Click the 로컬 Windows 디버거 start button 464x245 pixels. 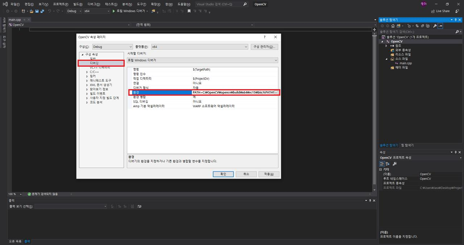[129, 11]
